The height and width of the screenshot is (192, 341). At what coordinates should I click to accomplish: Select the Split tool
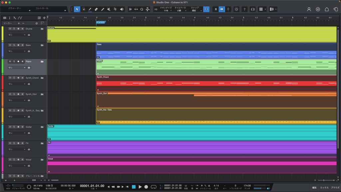103,9
